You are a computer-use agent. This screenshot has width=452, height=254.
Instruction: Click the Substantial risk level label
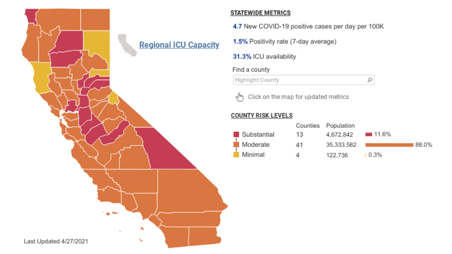pos(258,135)
